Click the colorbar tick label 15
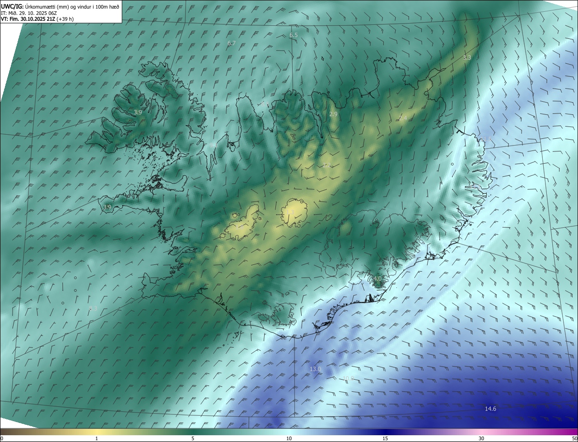The image size is (578, 442). pyautogui.click(x=385, y=438)
